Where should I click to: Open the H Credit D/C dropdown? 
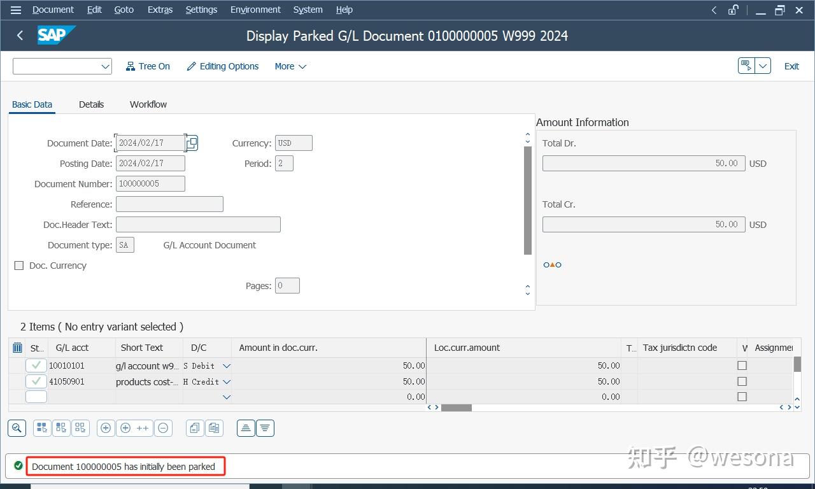click(226, 382)
